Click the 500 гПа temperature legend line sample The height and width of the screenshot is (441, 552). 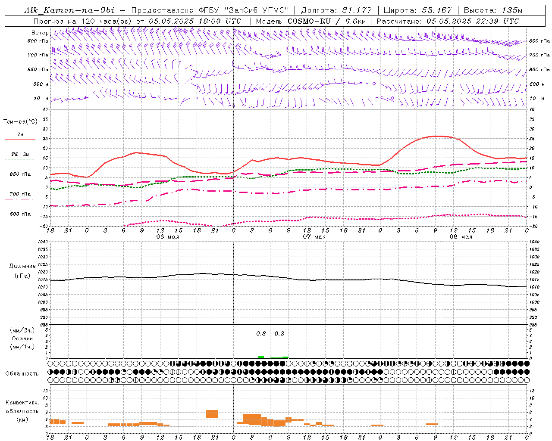click(19, 219)
